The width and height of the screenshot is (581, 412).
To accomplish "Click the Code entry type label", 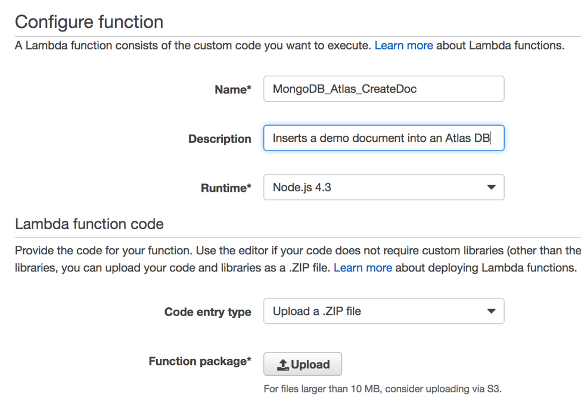I will [x=208, y=312].
